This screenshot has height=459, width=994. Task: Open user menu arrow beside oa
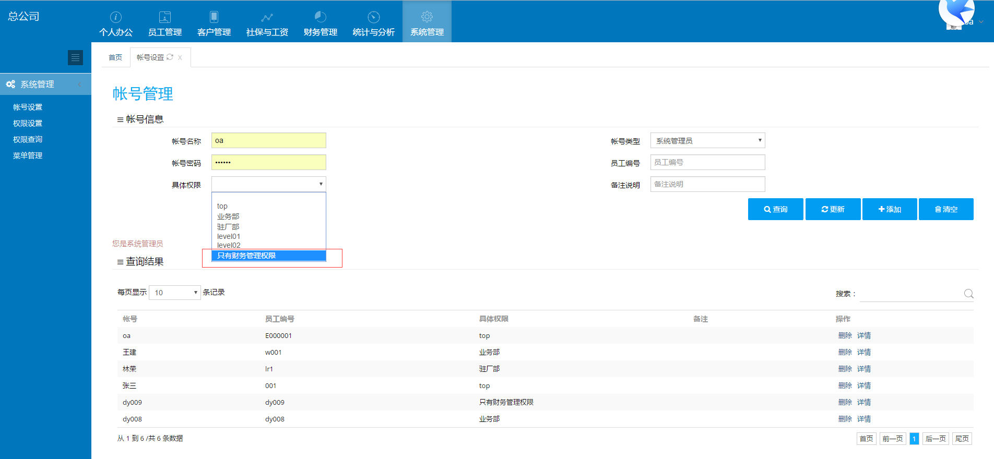click(x=981, y=22)
